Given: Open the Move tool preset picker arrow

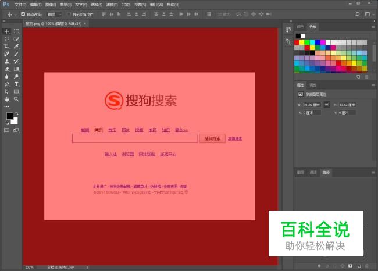Looking at the screenshot, I should click(15, 15).
